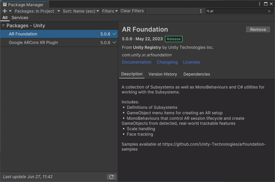The height and width of the screenshot is (182, 275).
Task: Click the Google ARCore installed checkmark icon
Action: tap(114, 42)
